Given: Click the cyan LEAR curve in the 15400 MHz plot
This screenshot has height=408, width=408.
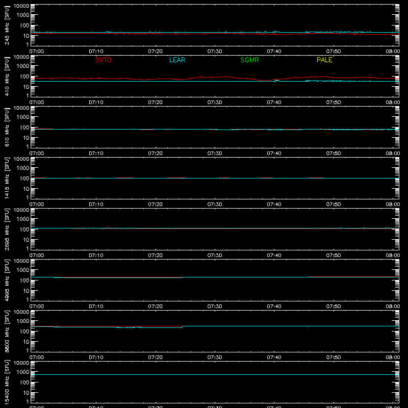Looking at the screenshot, I should (x=215, y=375).
